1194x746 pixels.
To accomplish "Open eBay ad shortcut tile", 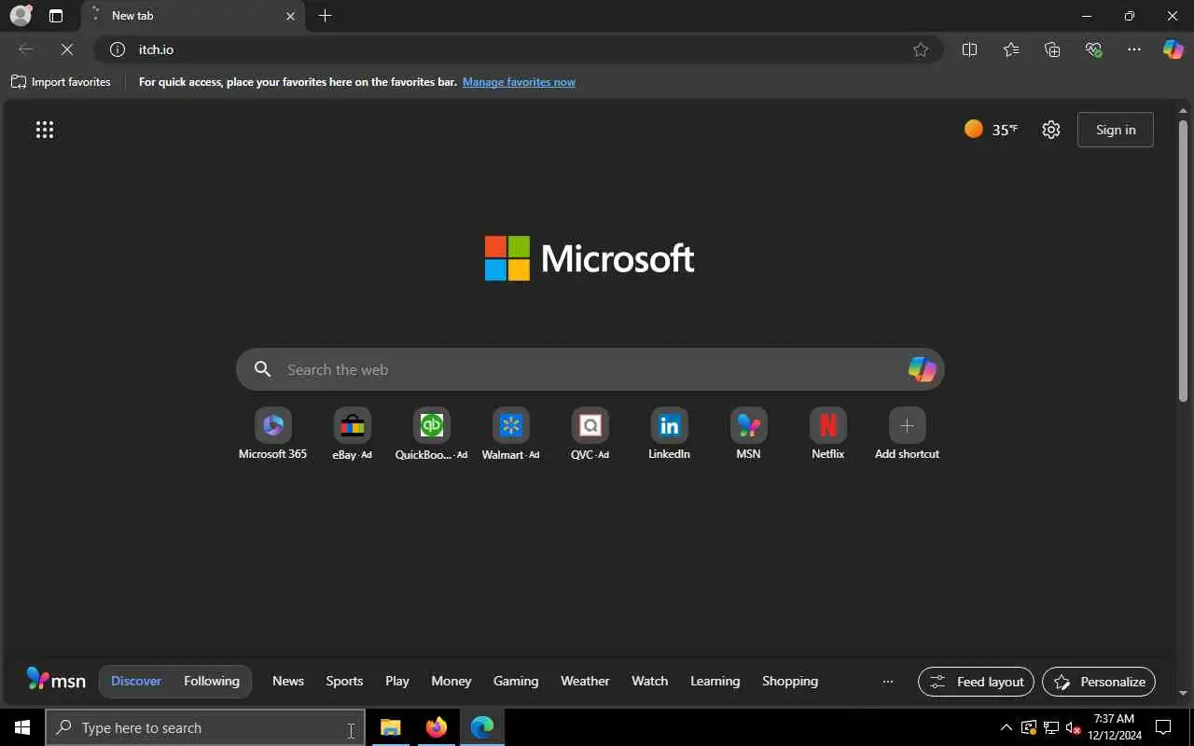I will click(x=352, y=434).
